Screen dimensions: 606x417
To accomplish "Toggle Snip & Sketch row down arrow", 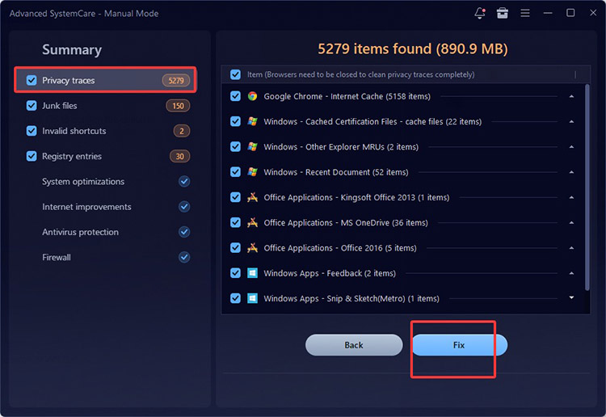I will pos(571,297).
